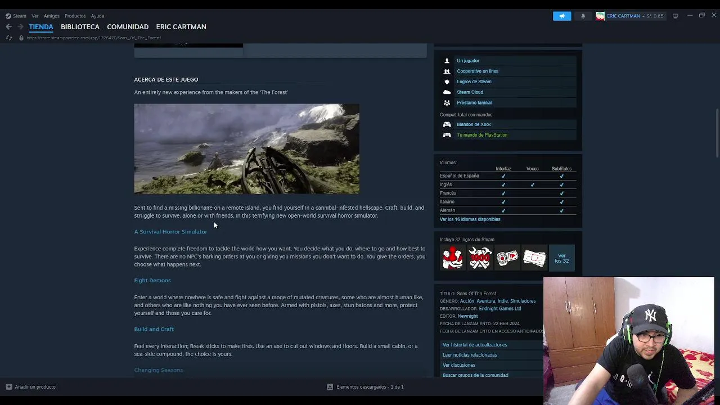Click the online co-op people icon

coord(447,71)
